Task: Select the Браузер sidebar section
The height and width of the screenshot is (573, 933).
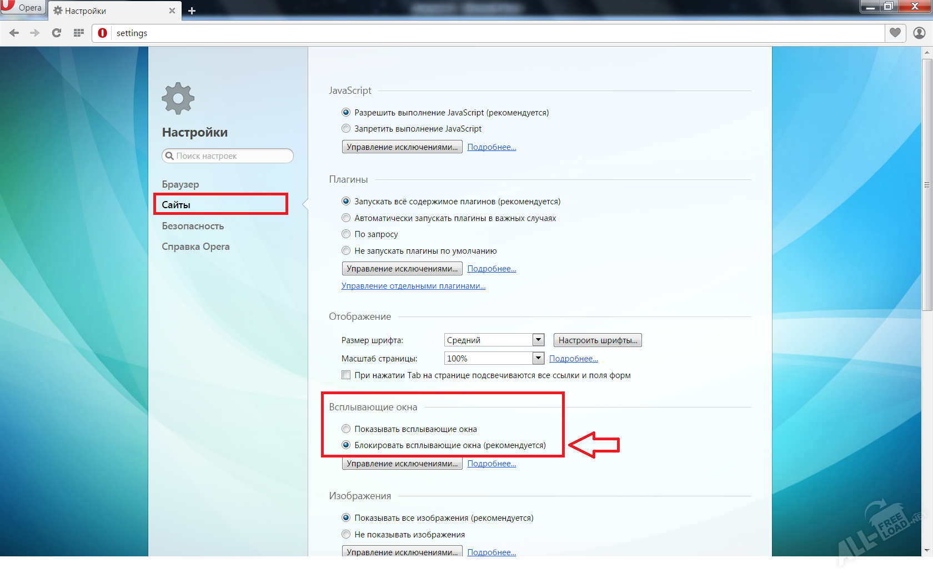Action: coord(180,184)
